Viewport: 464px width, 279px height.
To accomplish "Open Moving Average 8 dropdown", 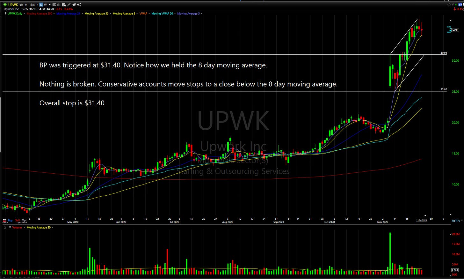I will point(137,13).
